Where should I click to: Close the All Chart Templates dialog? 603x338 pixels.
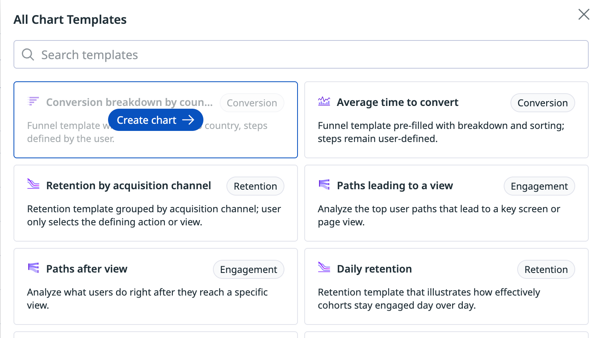tap(584, 15)
